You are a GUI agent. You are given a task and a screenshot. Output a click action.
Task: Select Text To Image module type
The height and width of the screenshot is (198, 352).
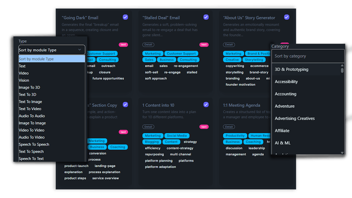pyautogui.click(x=30, y=102)
